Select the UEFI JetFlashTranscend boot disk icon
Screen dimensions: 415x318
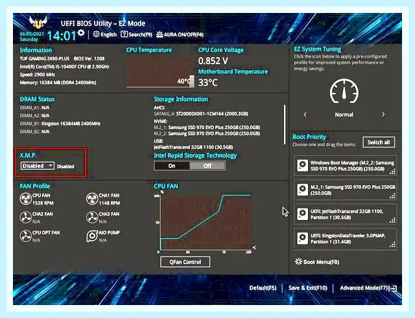click(302, 214)
